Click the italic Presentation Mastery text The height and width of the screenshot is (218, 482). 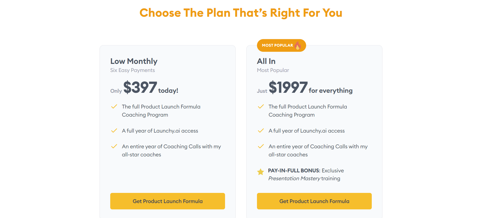pyautogui.click(x=294, y=178)
